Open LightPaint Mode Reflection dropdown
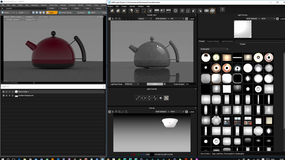285x160 pixels. point(132,84)
